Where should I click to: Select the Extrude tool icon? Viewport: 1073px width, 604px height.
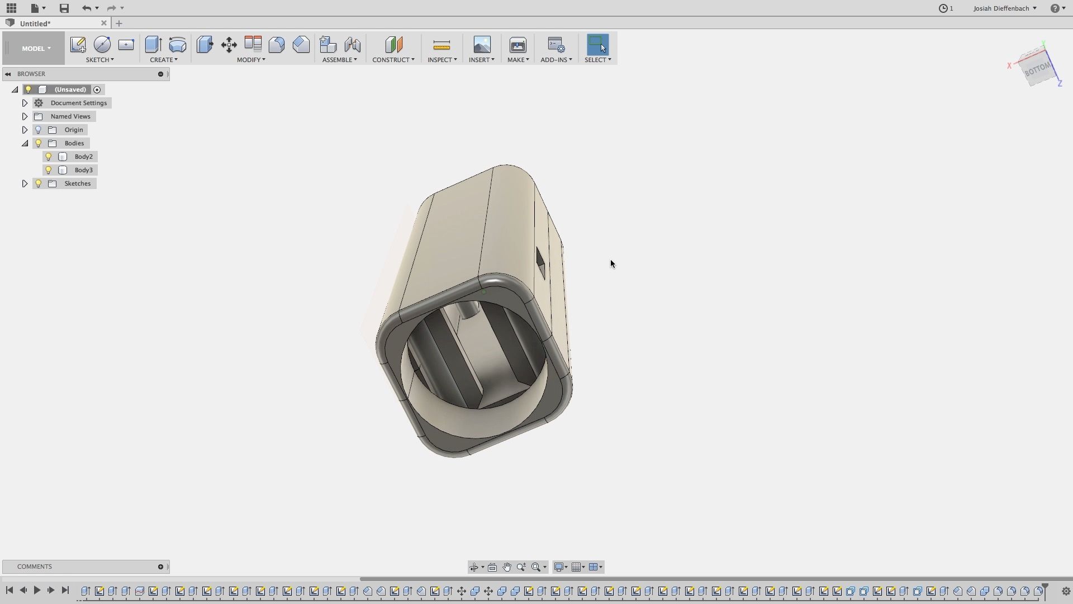point(153,45)
